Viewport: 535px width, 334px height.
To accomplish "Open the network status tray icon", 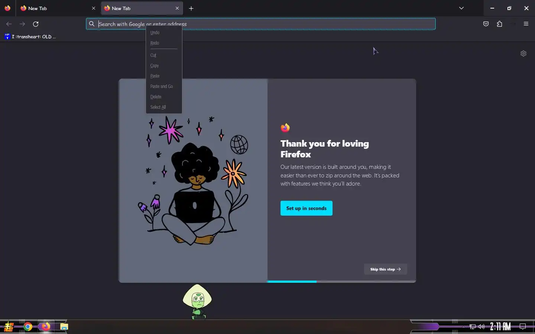I will (x=473, y=327).
